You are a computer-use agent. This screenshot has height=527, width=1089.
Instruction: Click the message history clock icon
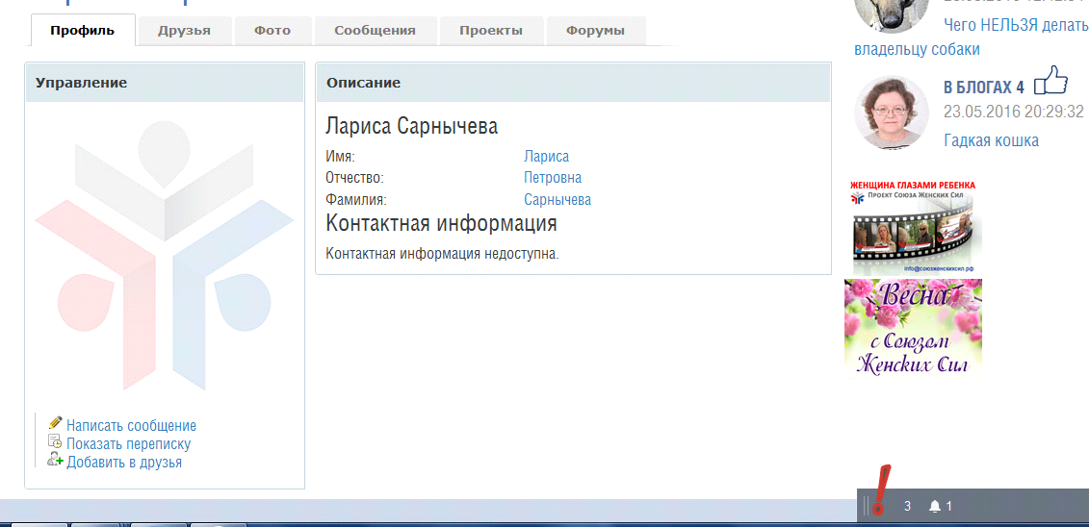[55, 442]
